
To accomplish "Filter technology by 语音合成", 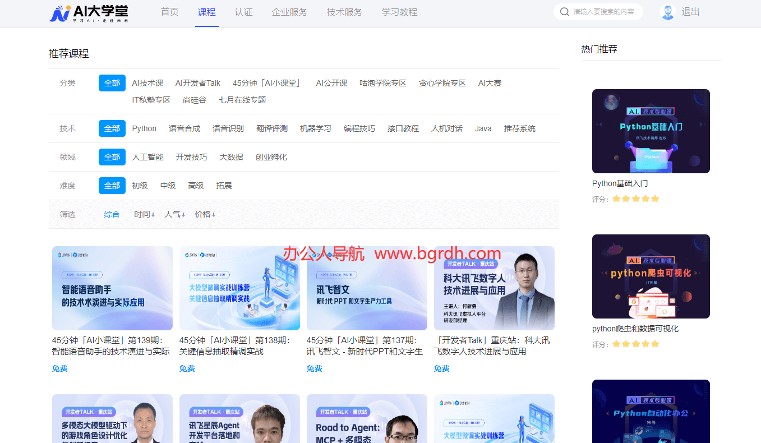I will (x=185, y=128).
